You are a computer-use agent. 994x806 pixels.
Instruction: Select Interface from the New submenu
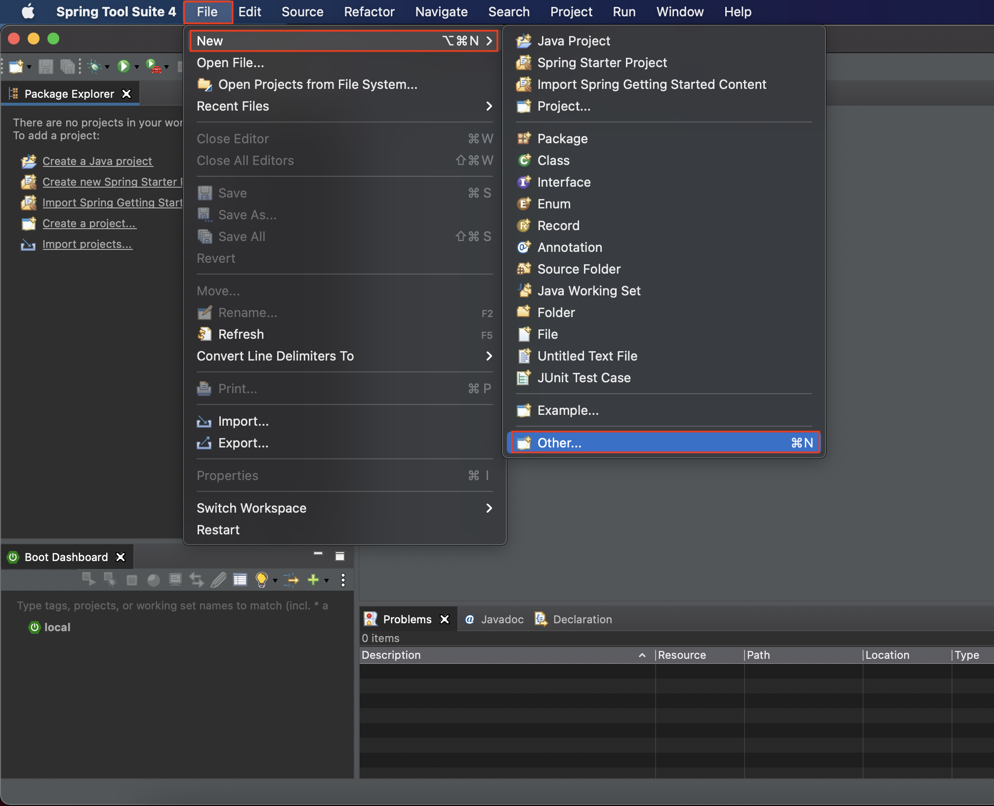click(664, 182)
